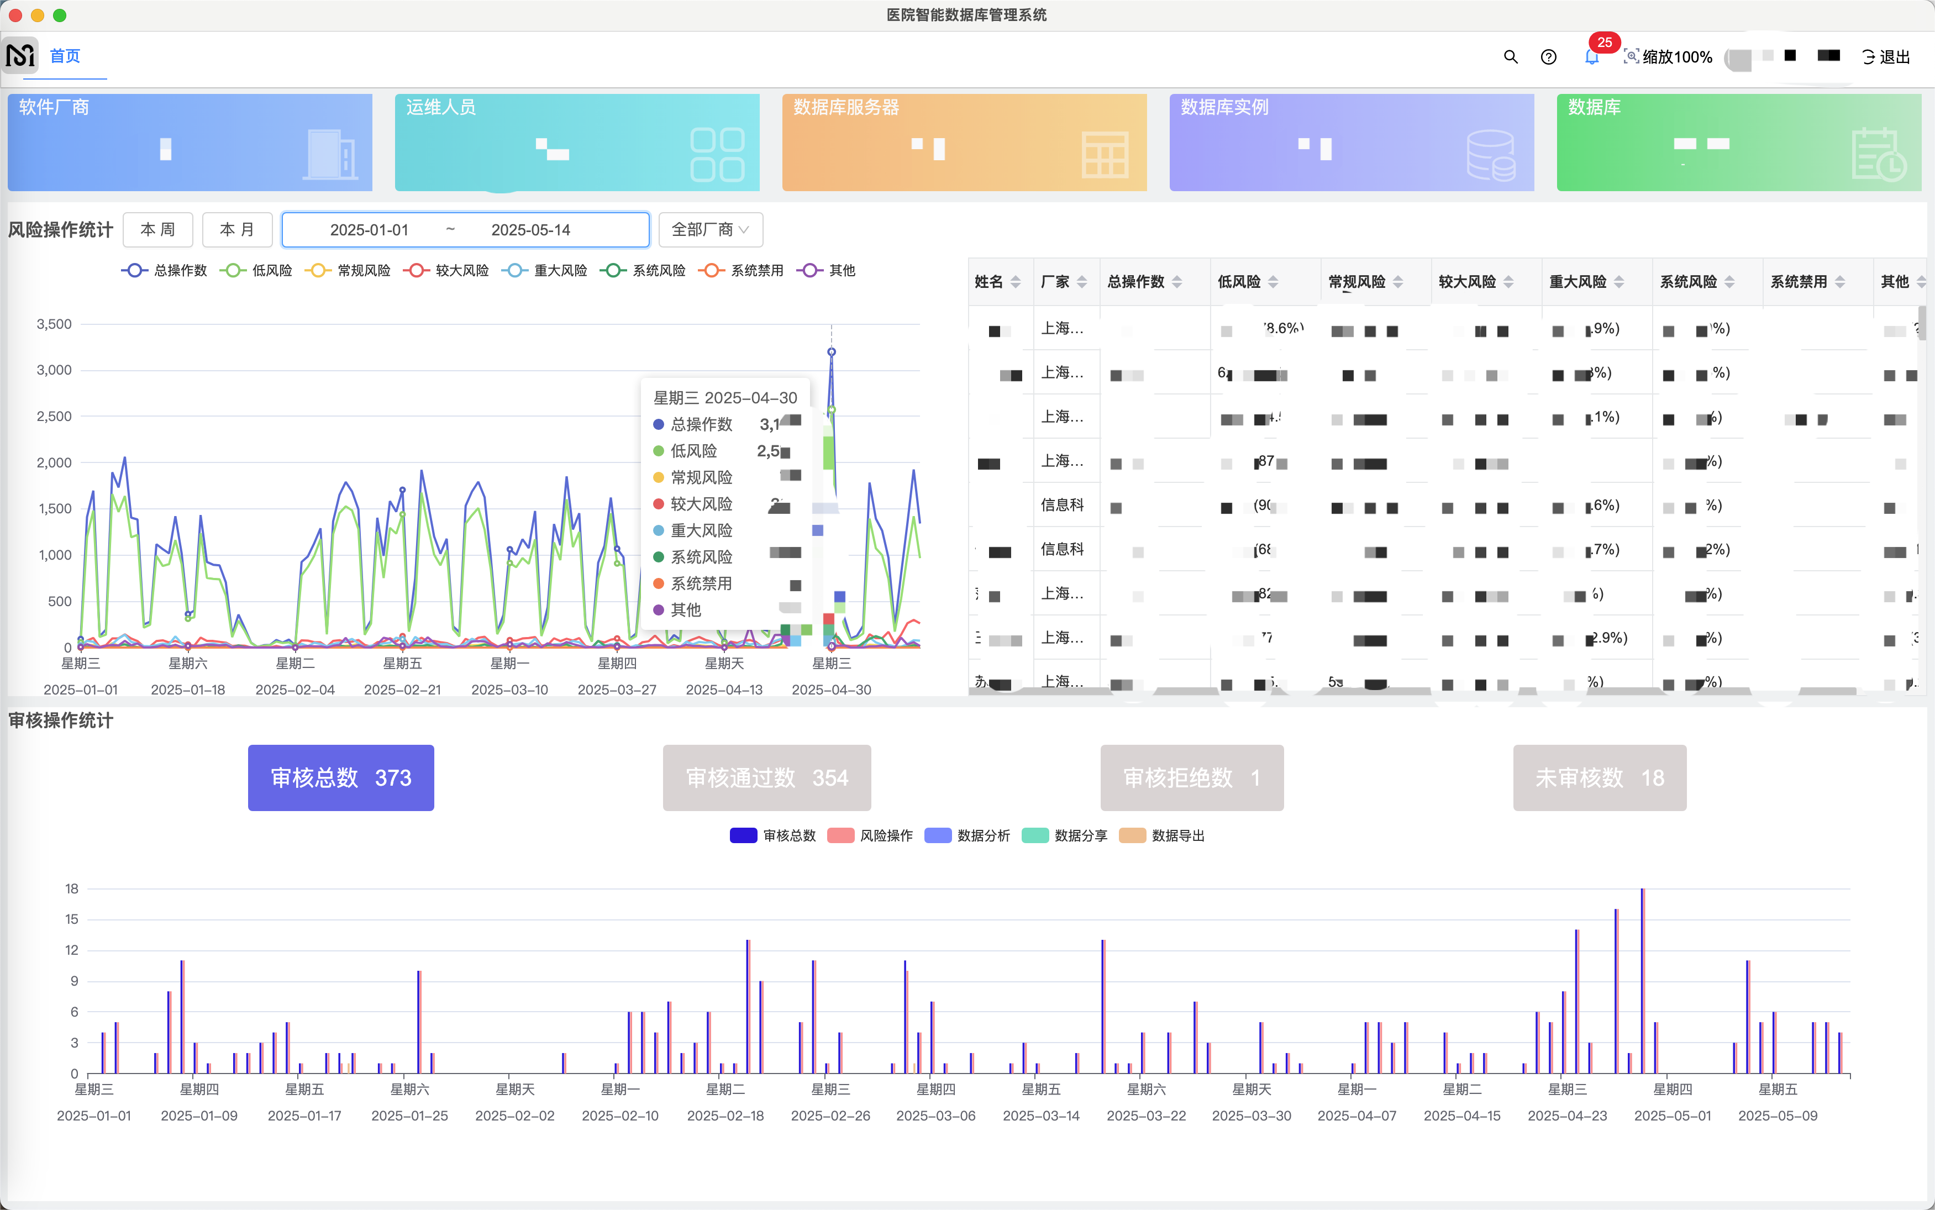
Task: Click the search magnifier icon
Action: point(1510,57)
